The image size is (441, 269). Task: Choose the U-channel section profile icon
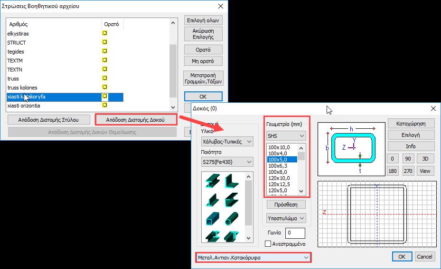[232, 200]
